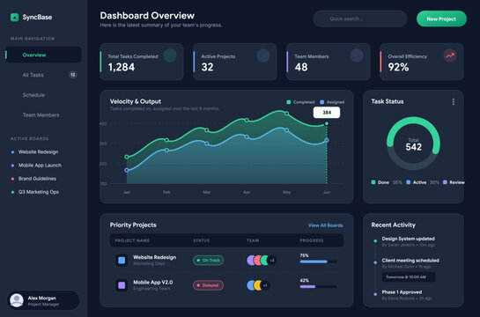Click the 384 chart tooltip
This screenshot has height=317, width=480.
pyautogui.click(x=327, y=113)
